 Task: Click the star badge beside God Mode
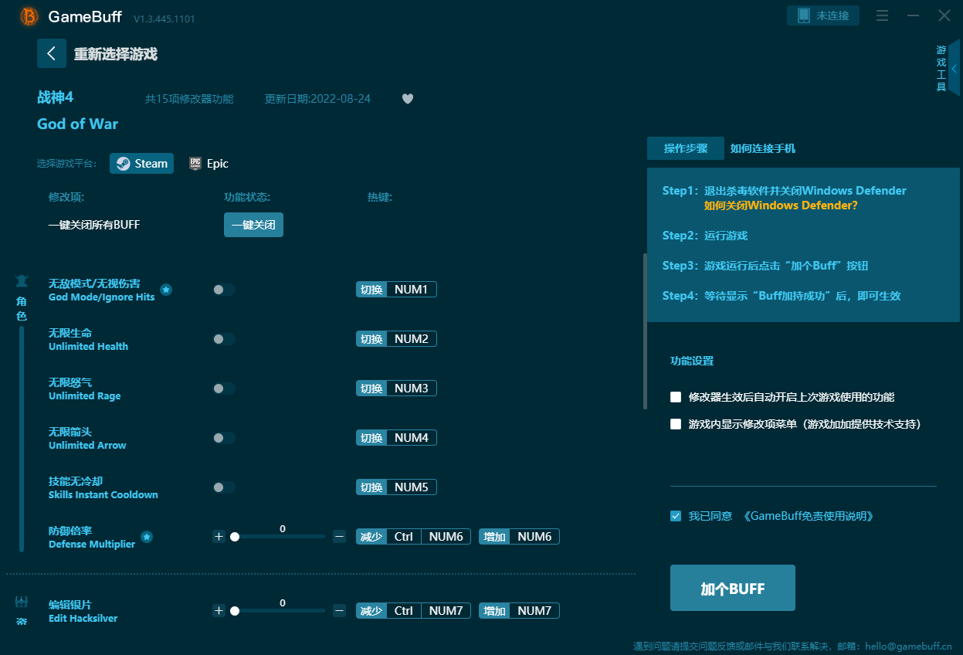[166, 290]
